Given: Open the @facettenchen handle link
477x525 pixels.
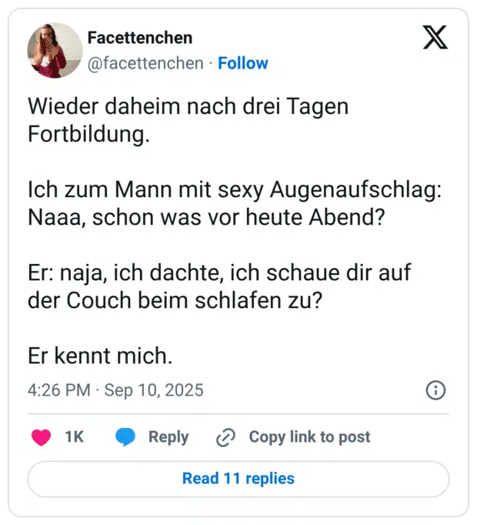Looking at the screenshot, I should tap(146, 63).
